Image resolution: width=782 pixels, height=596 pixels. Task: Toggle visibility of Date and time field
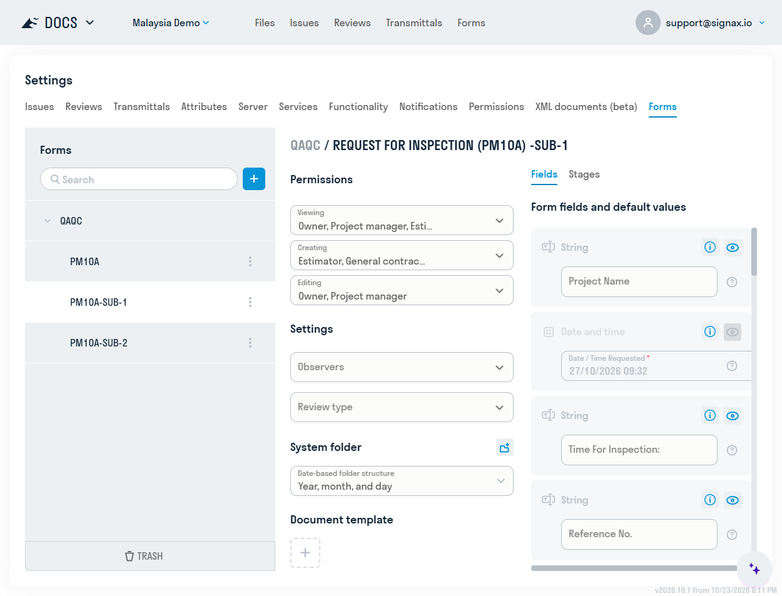tap(733, 331)
